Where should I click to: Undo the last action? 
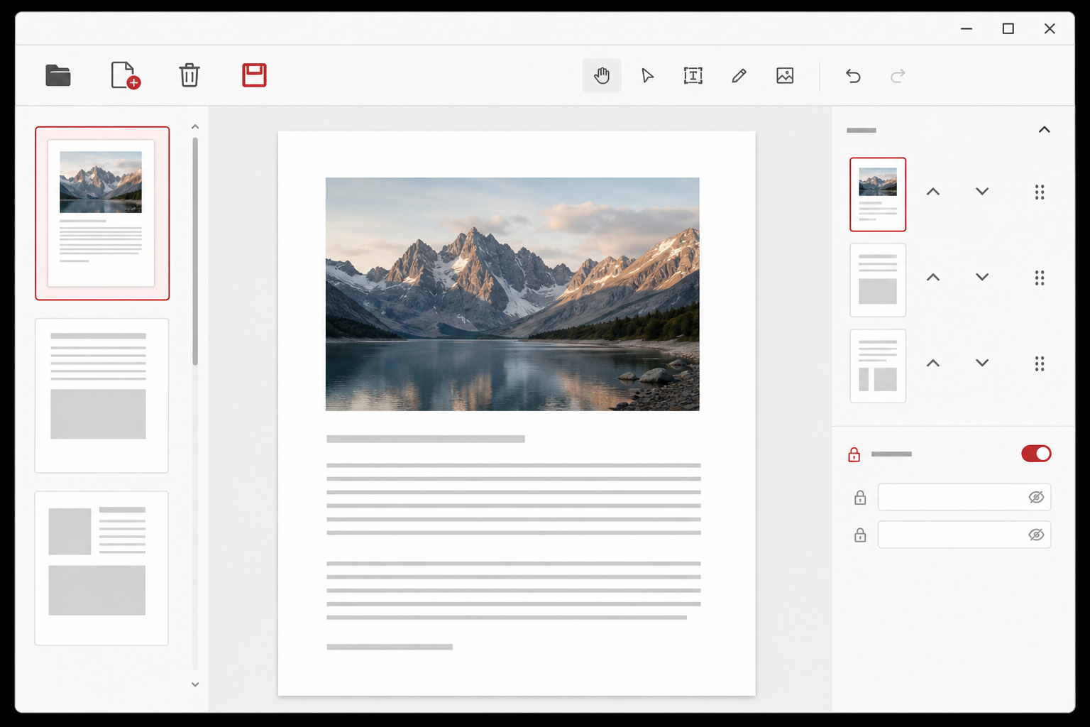click(853, 76)
